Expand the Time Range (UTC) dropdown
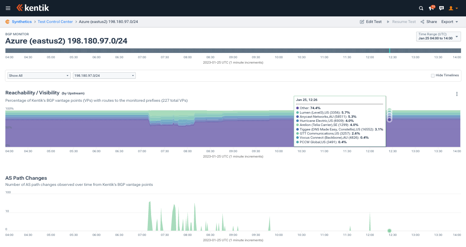The width and height of the screenshot is (466, 247). [x=438, y=36]
